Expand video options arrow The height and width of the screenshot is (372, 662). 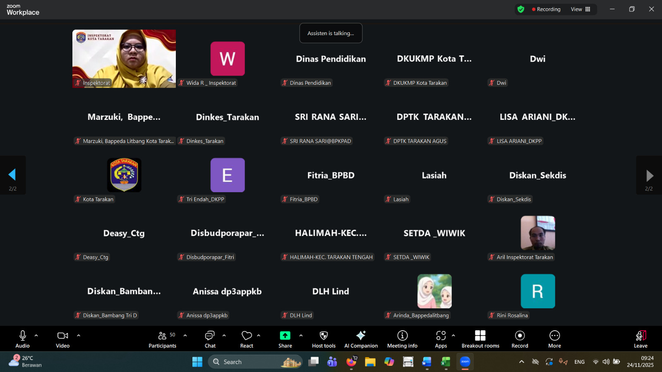pos(79,336)
